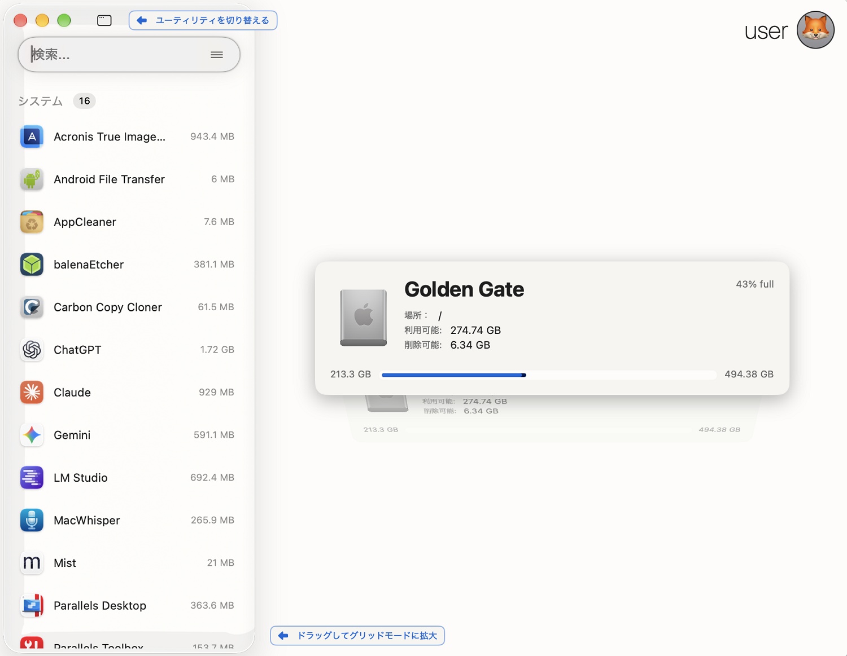The height and width of the screenshot is (656, 847).
Task: Click the Android File Transfer icon
Action: coord(32,179)
